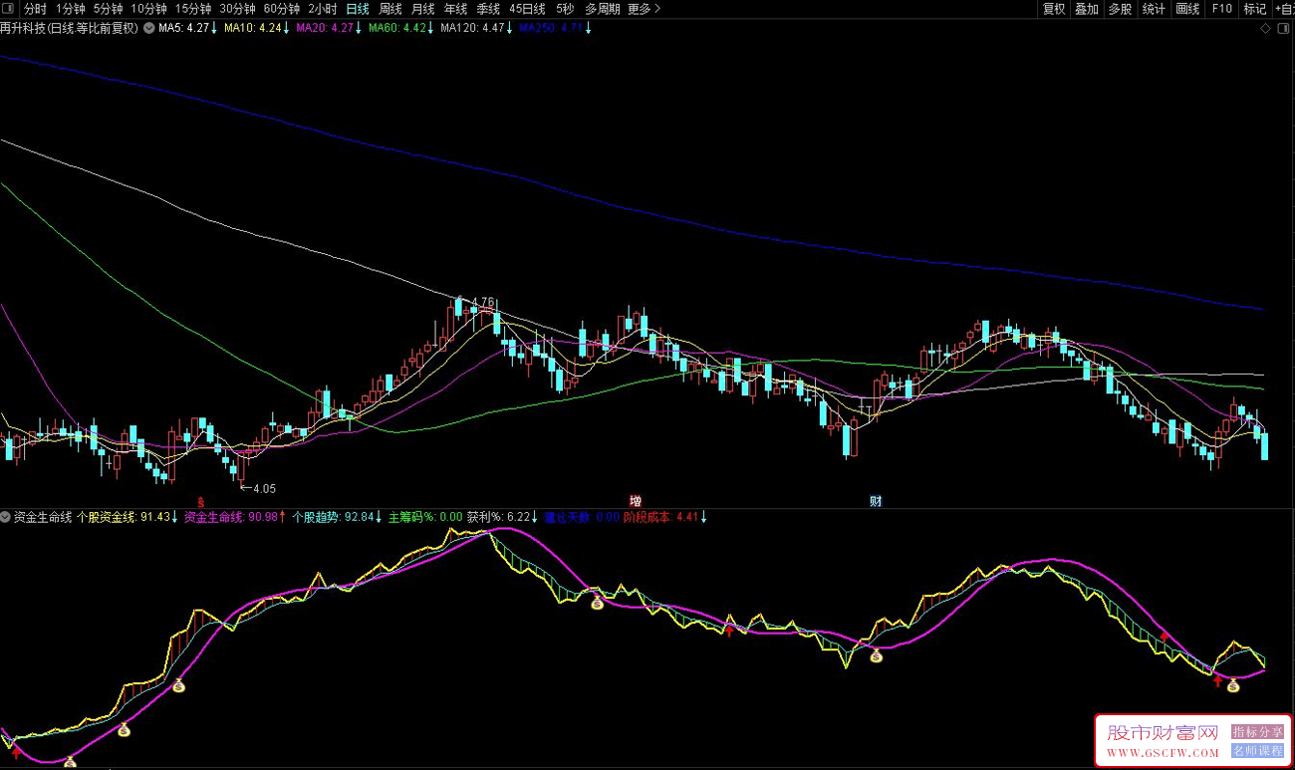
Task: Select the 周线 weekly period
Action: (x=390, y=9)
